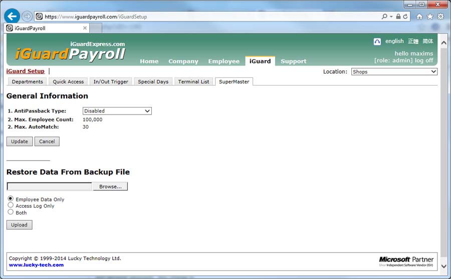
Task: Open the Company menu
Action: click(183, 61)
